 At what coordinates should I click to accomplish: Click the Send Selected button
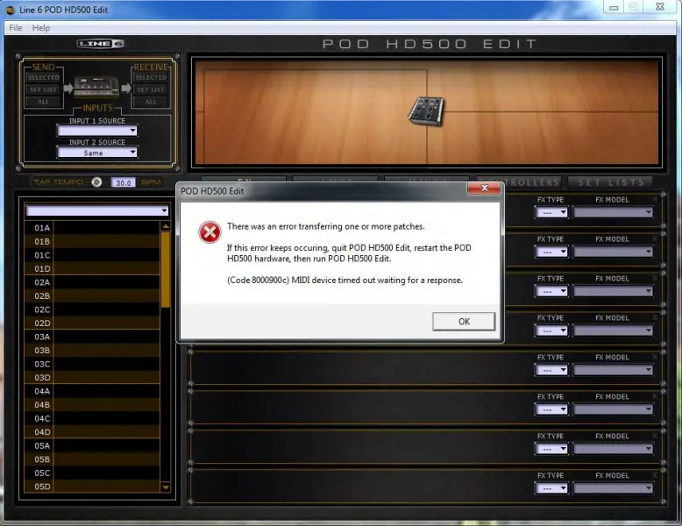point(44,77)
